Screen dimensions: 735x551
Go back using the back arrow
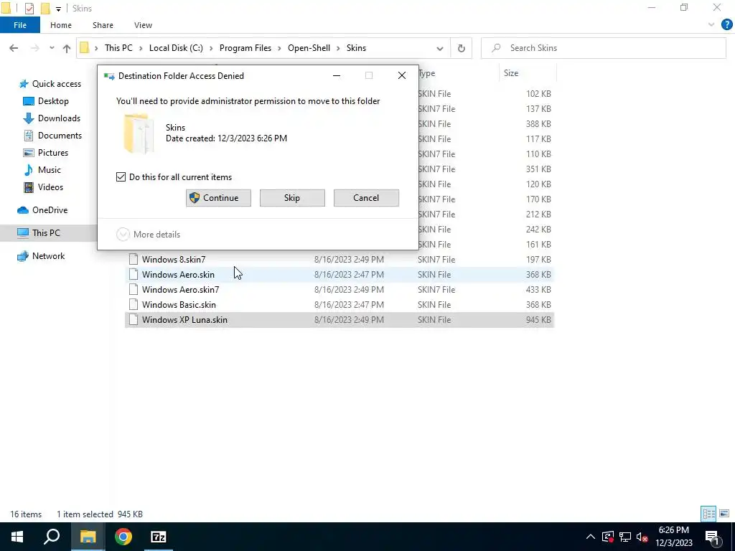[14, 48]
